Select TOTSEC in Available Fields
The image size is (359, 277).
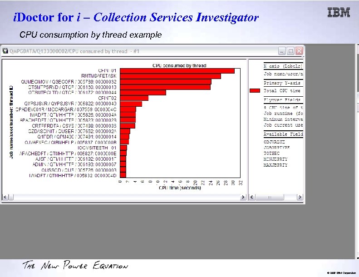pyautogui.click(x=271, y=153)
